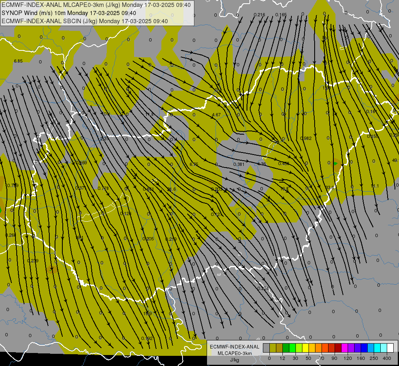Image resolution: width=399 pixels, height=366 pixels.
Task: Click the map value 4.67
Action: [x=216, y=115]
